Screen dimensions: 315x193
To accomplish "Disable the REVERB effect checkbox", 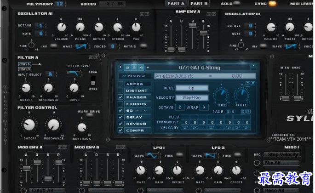I will 120,124.
